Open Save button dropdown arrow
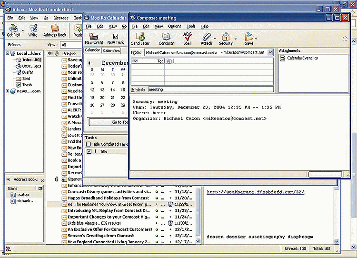The height and width of the screenshot is (258, 357). point(256,39)
